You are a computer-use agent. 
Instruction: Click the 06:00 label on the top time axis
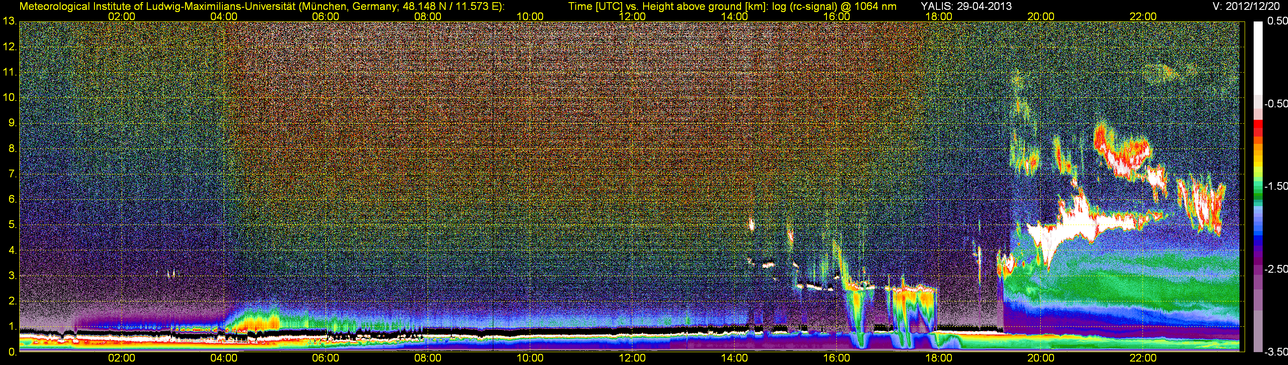[x=325, y=16]
